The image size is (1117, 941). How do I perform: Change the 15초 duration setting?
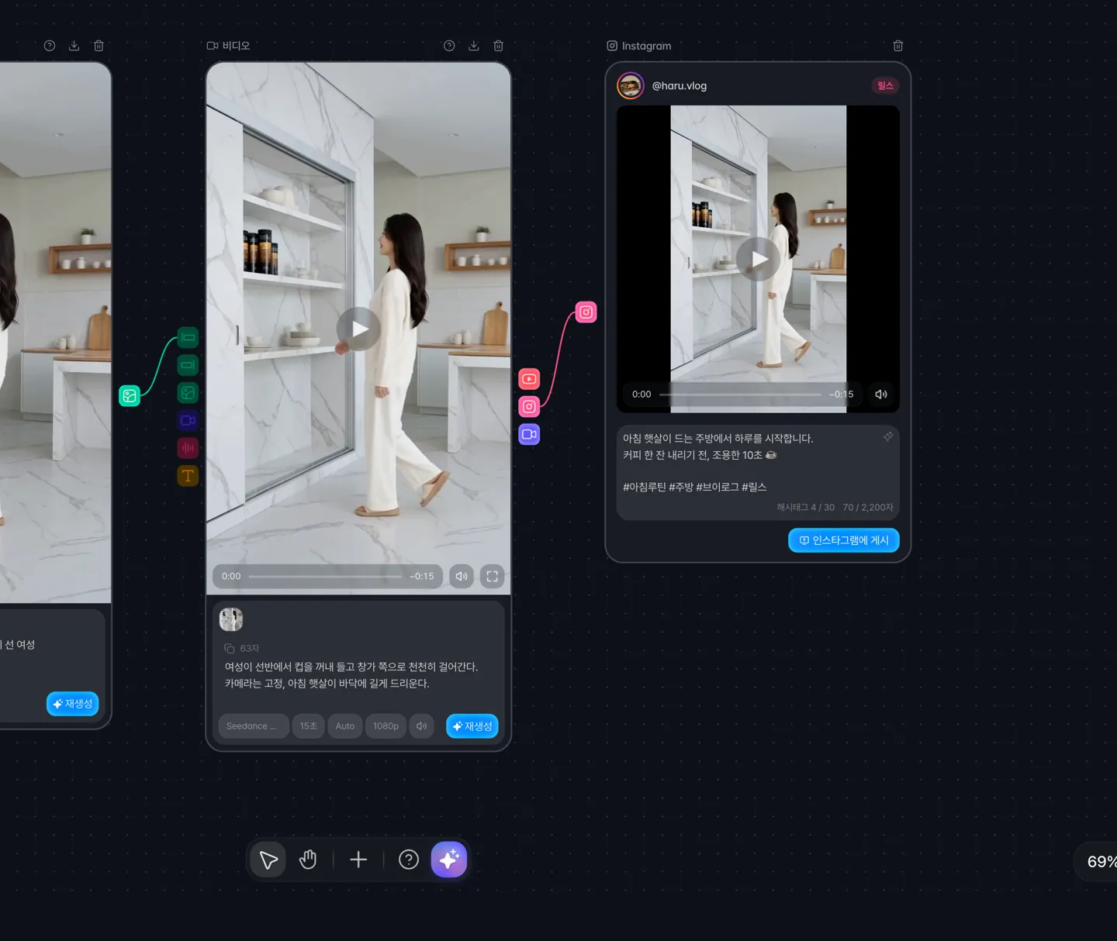point(309,726)
